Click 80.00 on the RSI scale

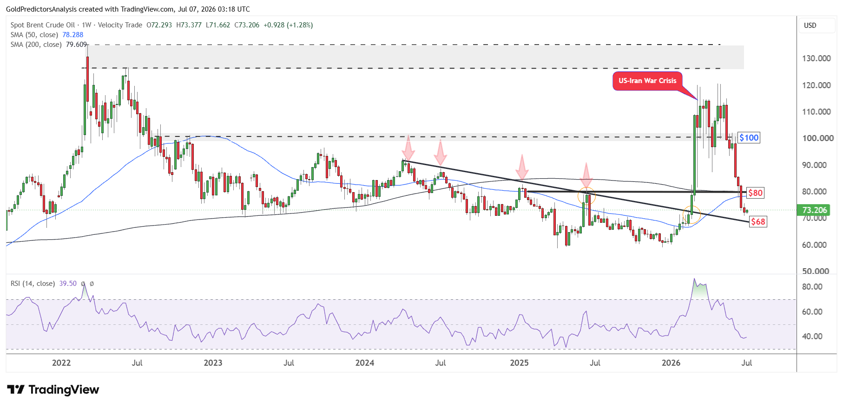point(812,287)
